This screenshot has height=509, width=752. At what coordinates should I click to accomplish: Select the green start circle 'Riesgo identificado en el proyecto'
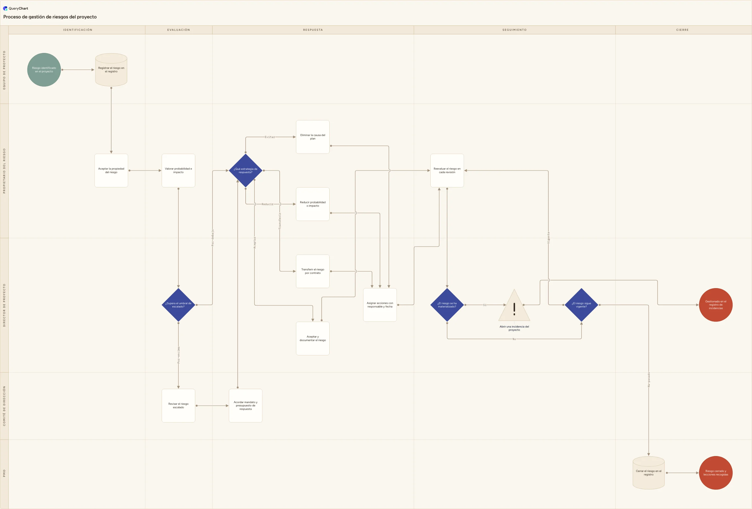[x=44, y=70]
